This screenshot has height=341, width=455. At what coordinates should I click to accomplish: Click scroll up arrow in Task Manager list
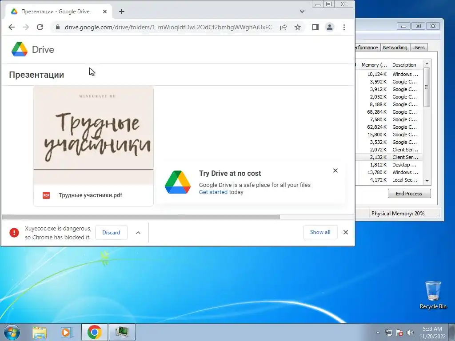click(x=427, y=63)
